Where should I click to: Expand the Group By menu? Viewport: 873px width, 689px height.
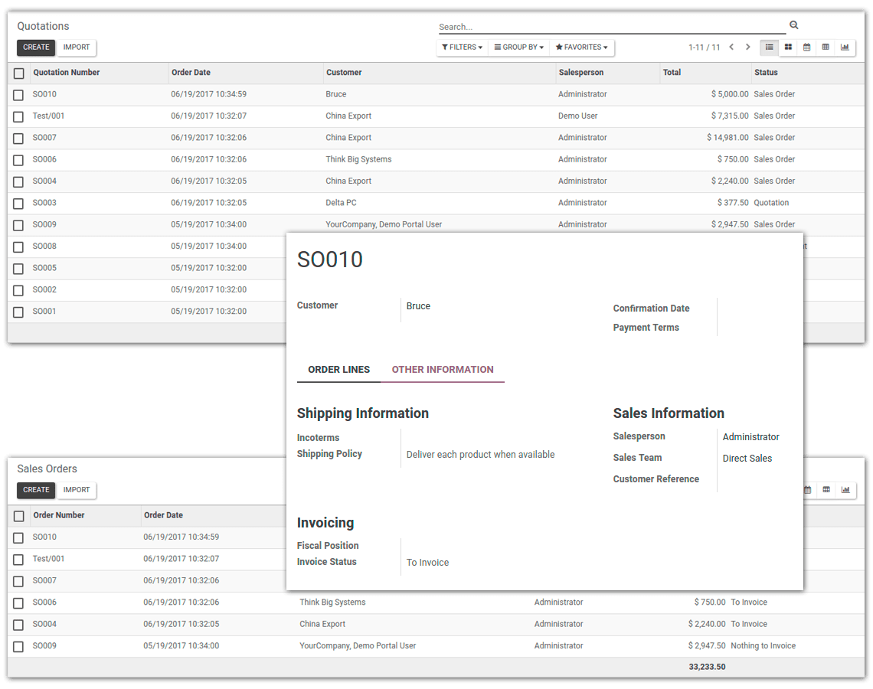[x=519, y=47]
